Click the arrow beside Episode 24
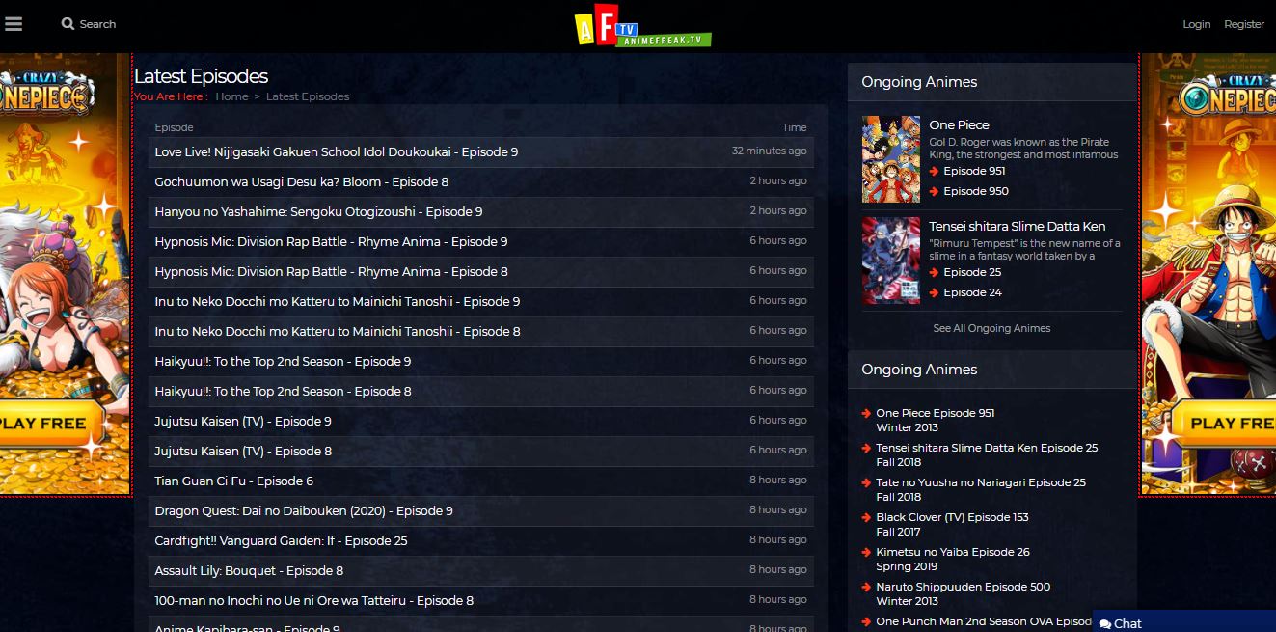Image resolution: width=1276 pixels, height=632 pixels. (934, 292)
